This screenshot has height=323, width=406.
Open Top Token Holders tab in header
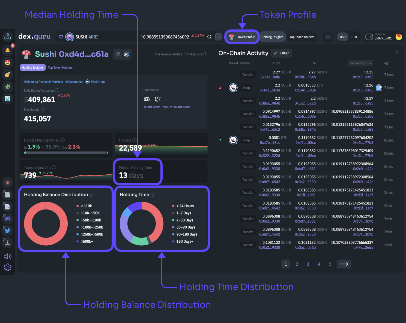(x=302, y=37)
